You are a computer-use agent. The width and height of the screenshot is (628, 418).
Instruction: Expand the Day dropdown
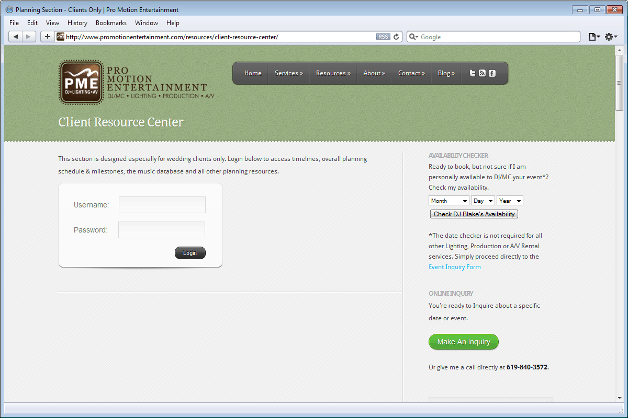[483, 201]
